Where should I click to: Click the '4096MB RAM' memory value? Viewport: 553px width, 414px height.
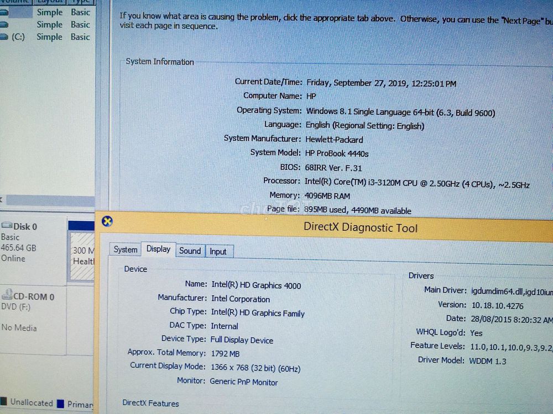tap(327, 196)
